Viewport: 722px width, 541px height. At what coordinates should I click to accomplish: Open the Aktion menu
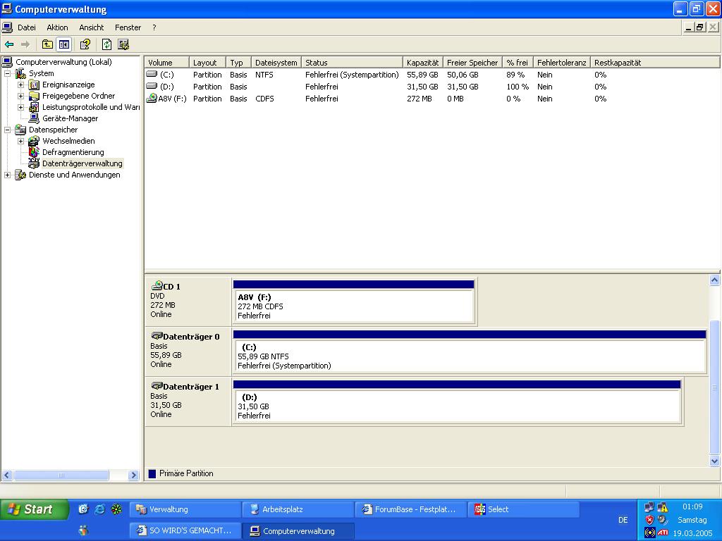[57, 27]
